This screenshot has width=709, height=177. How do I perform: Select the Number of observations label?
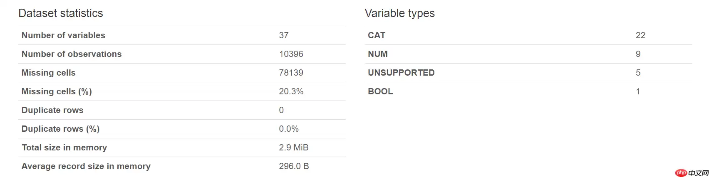tap(72, 54)
